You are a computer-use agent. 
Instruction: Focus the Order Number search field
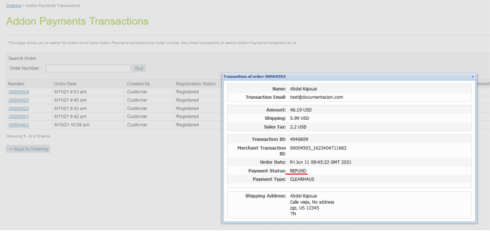(x=88, y=68)
